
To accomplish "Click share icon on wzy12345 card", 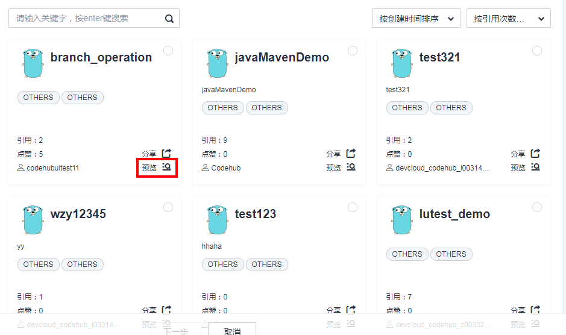I will tap(166, 310).
